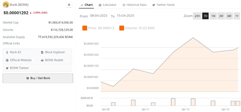
Task: Click the available supply value 77,419,592,329,436 BONK
Action: (x=55, y=37)
